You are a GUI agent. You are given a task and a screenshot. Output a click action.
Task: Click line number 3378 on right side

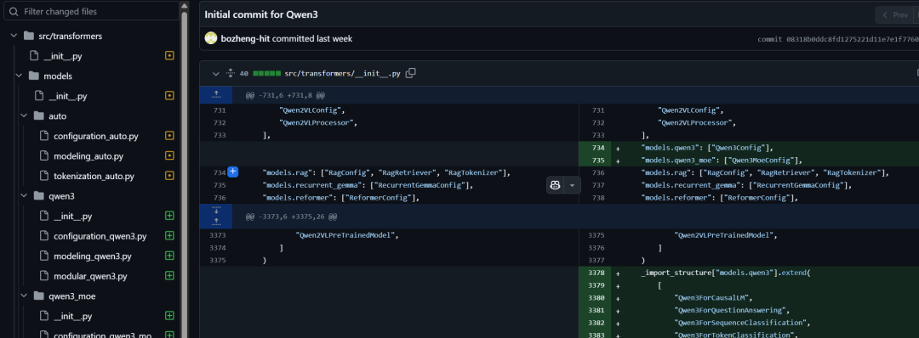(x=595, y=273)
